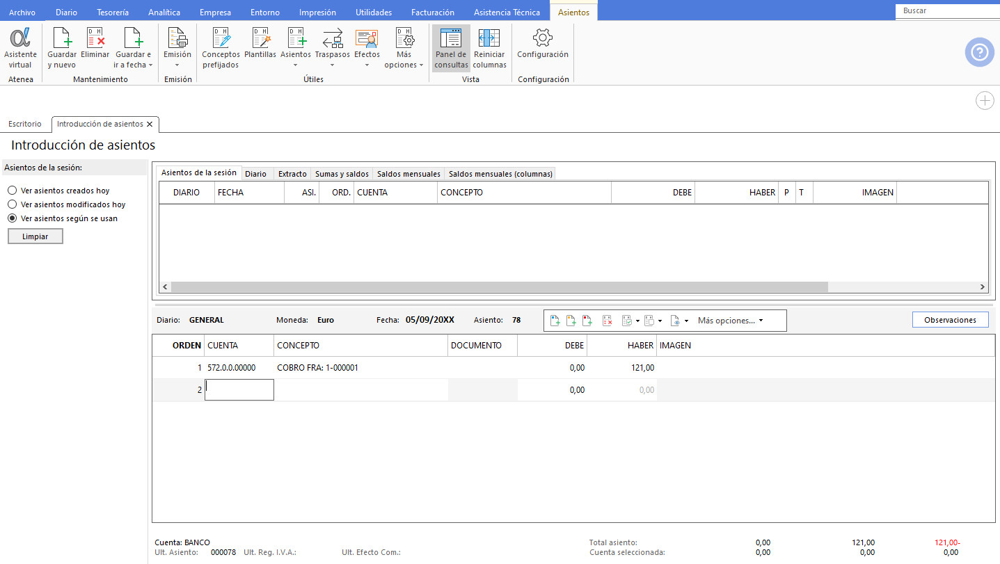Click the CONCEPTO column header in lower grid

coord(360,346)
